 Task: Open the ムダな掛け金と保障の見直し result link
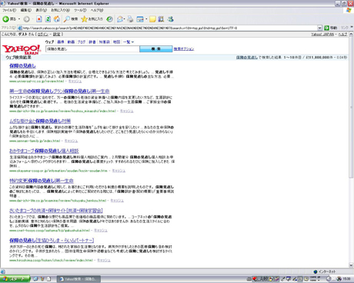(x=40, y=121)
